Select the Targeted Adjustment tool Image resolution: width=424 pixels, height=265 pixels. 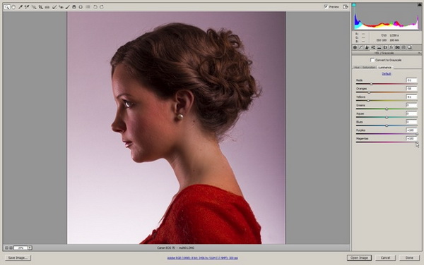click(33, 7)
